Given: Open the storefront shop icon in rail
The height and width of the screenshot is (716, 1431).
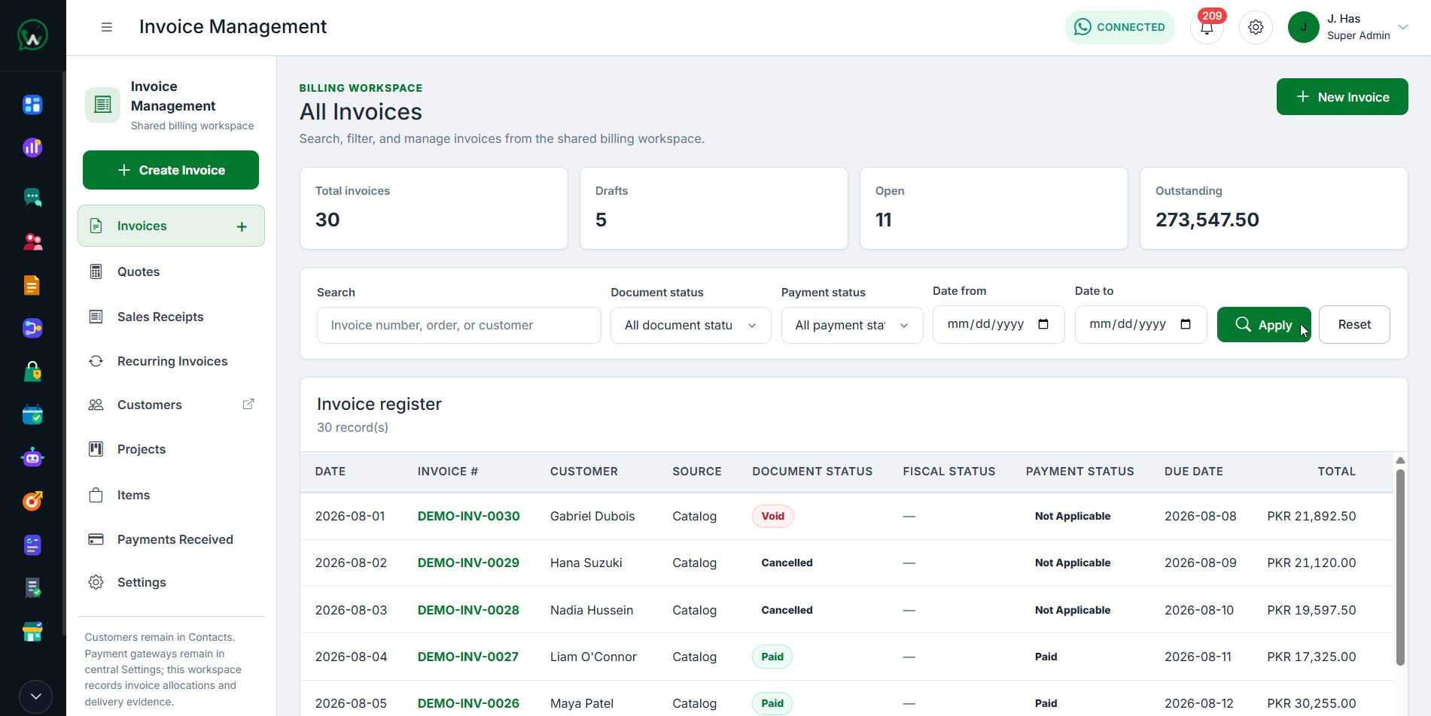Looking at the screenshot, I should [32, 631].
